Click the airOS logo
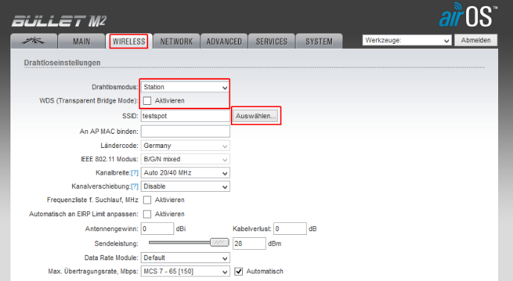The image size is (513, 281). (468, 15)
